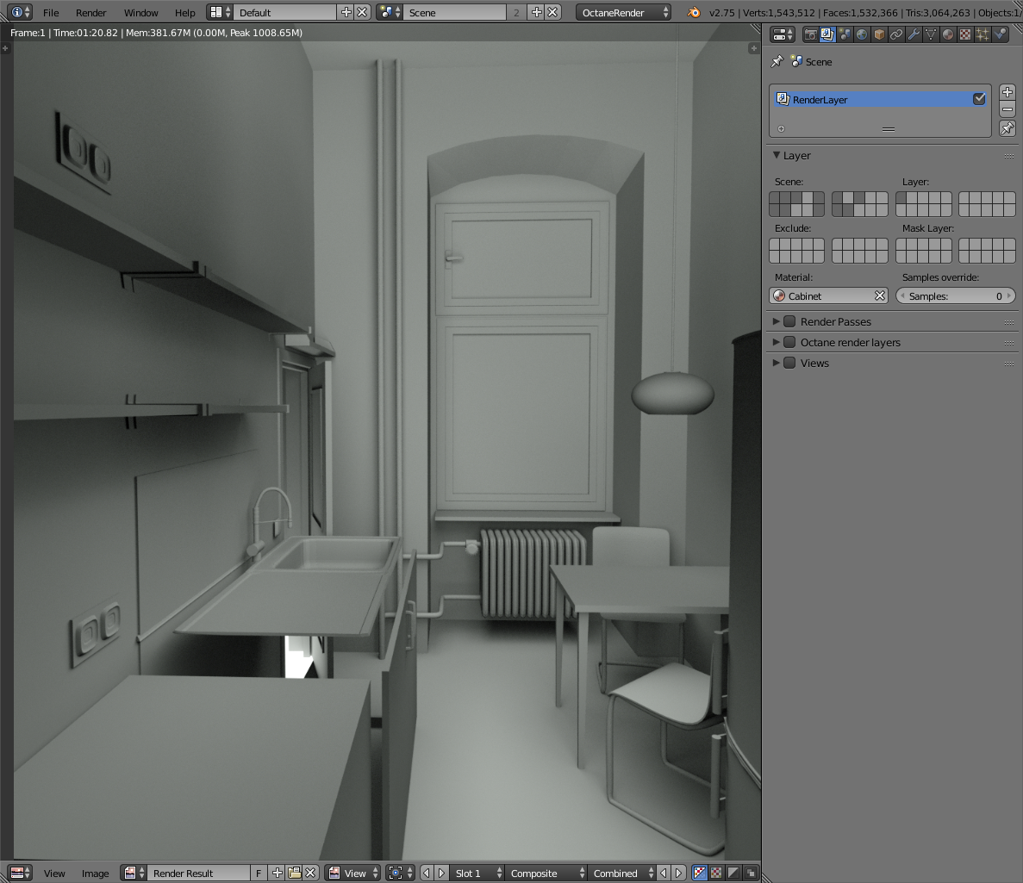Image resolution: width=1023 pixels, height=883 pixels.
Task: Open the Info editor type selector
Action: (20, 12)
